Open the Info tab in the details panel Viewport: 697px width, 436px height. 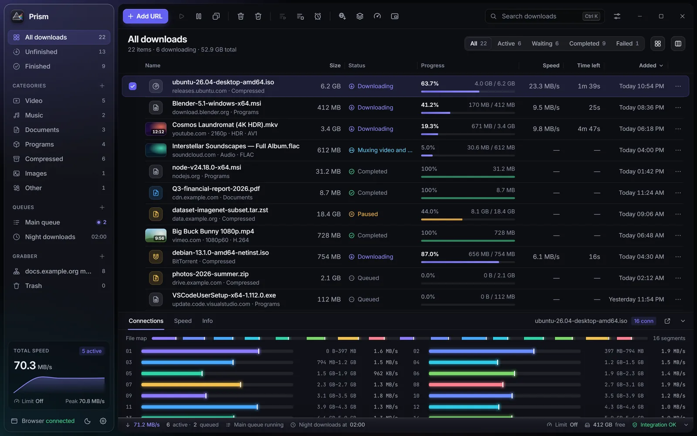pyautogui.click(x=207, y=321)
